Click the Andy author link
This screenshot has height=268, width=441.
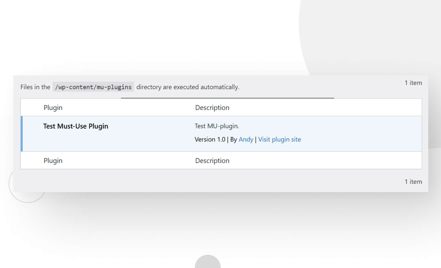pos(246,139)
